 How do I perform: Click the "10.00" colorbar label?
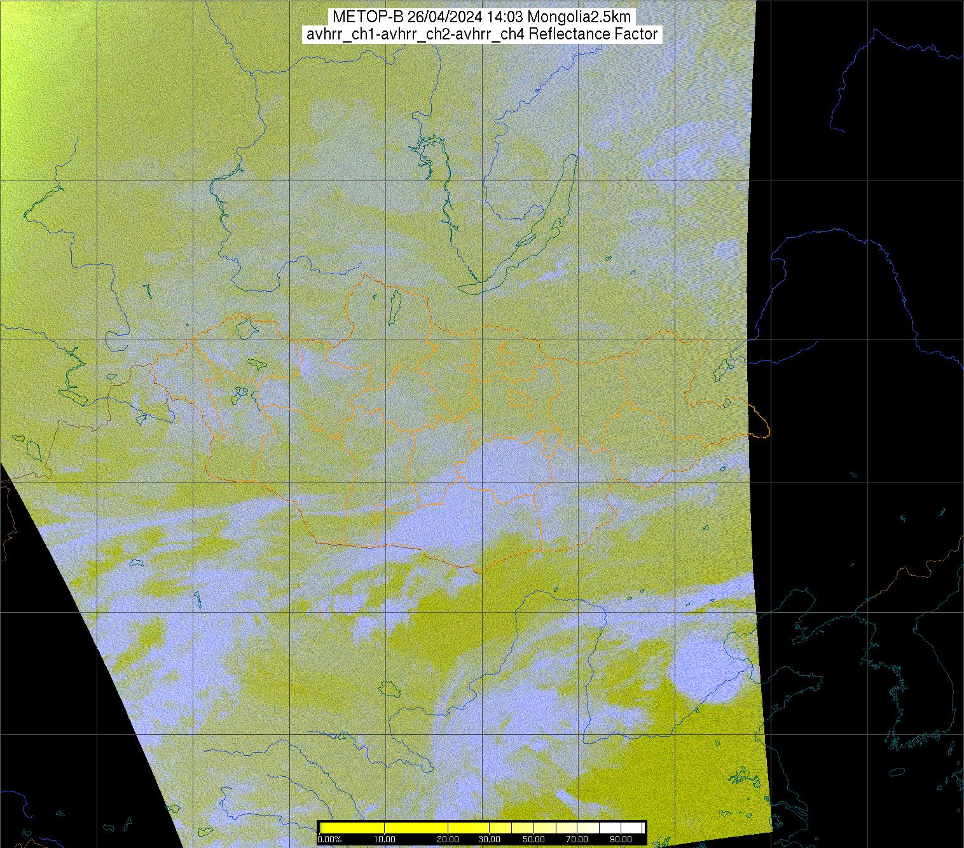pos(385,839)
